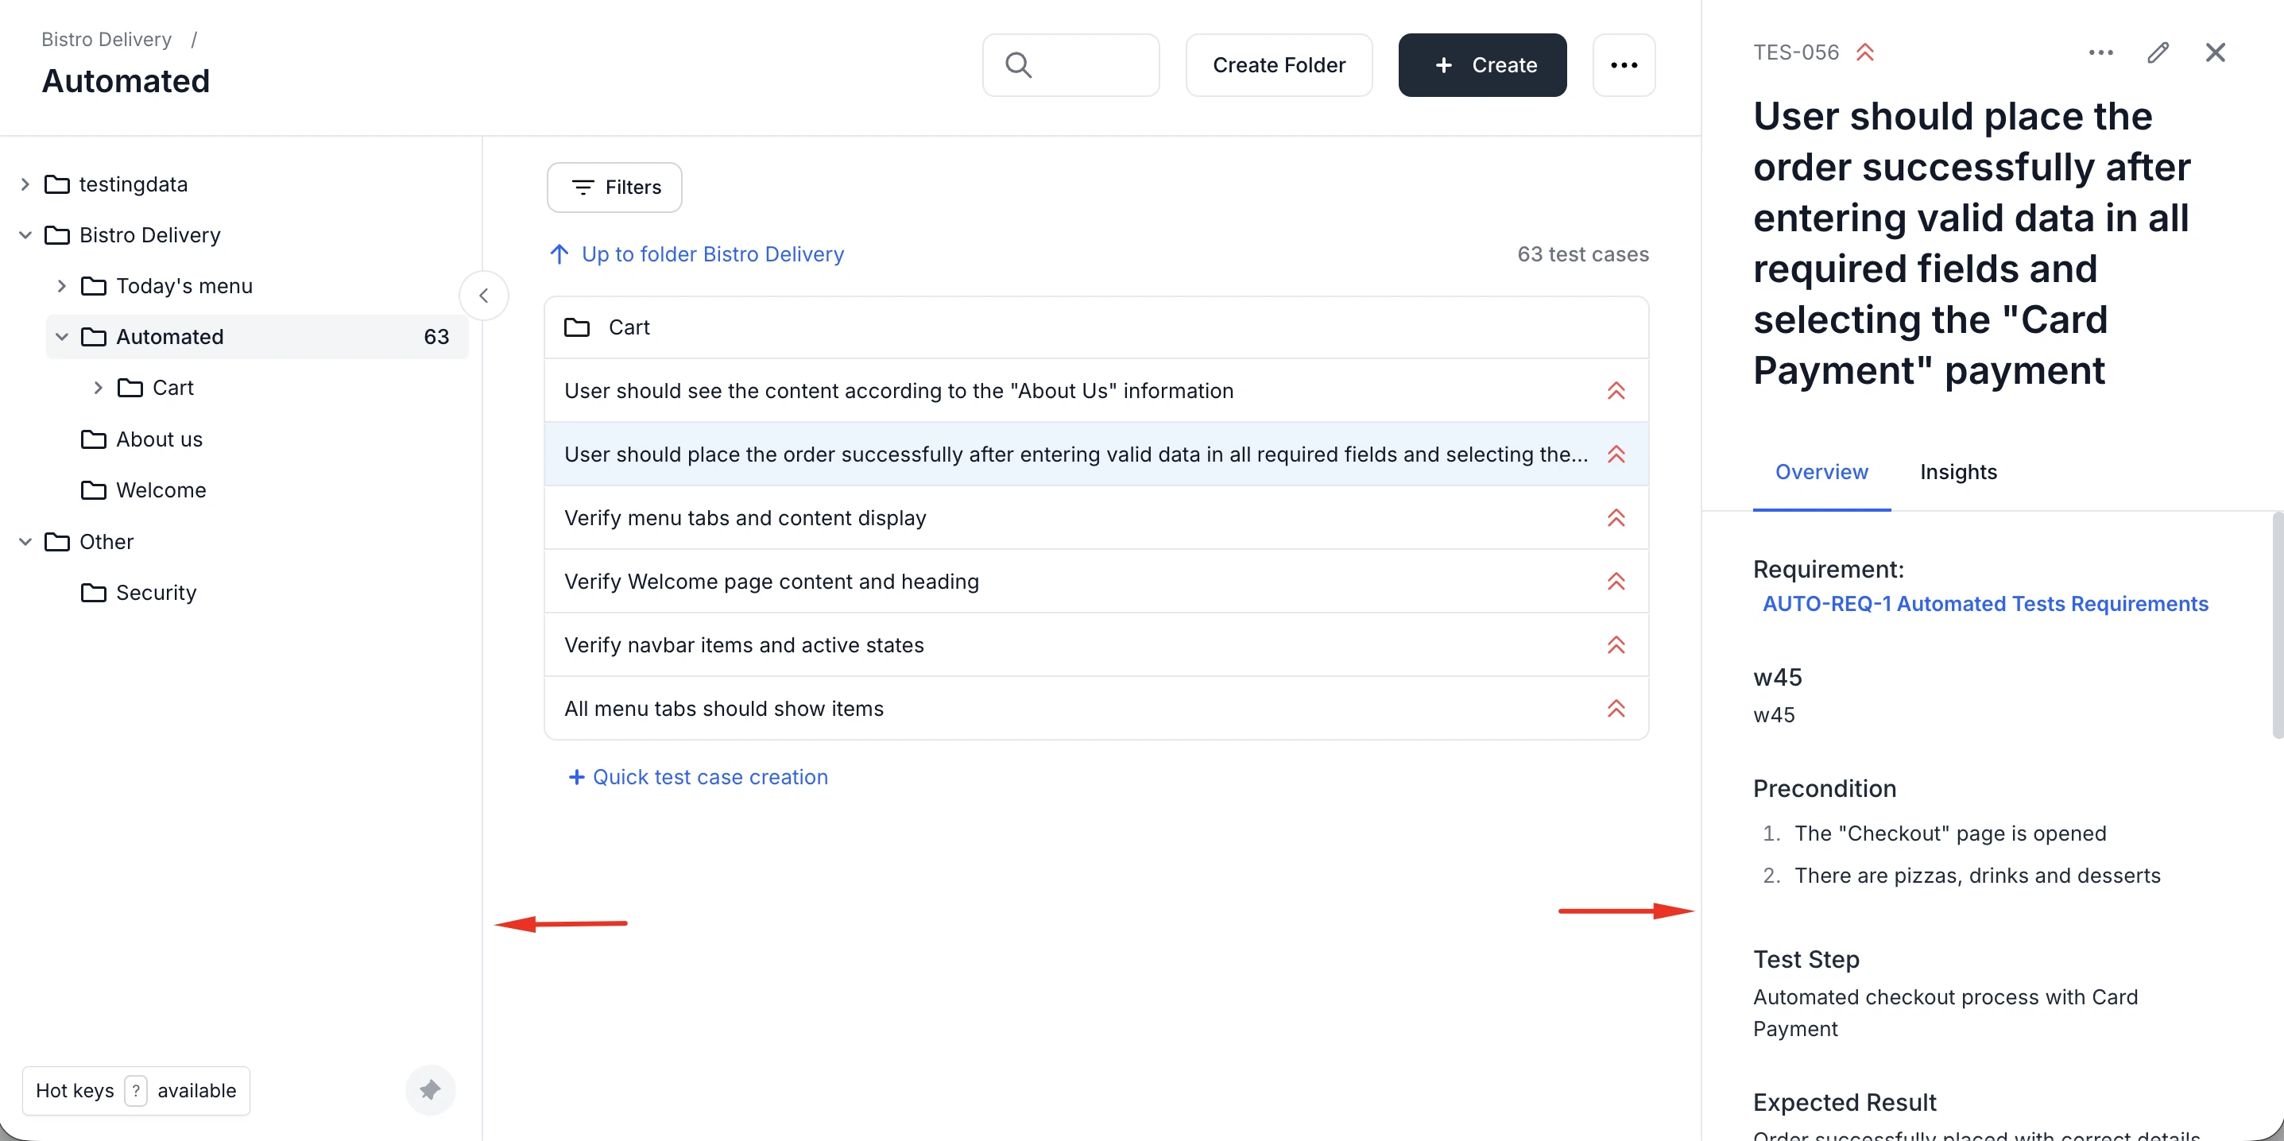
Task: Click the pin icon in the sidebar footer
Action: [x=430, y=1089]
